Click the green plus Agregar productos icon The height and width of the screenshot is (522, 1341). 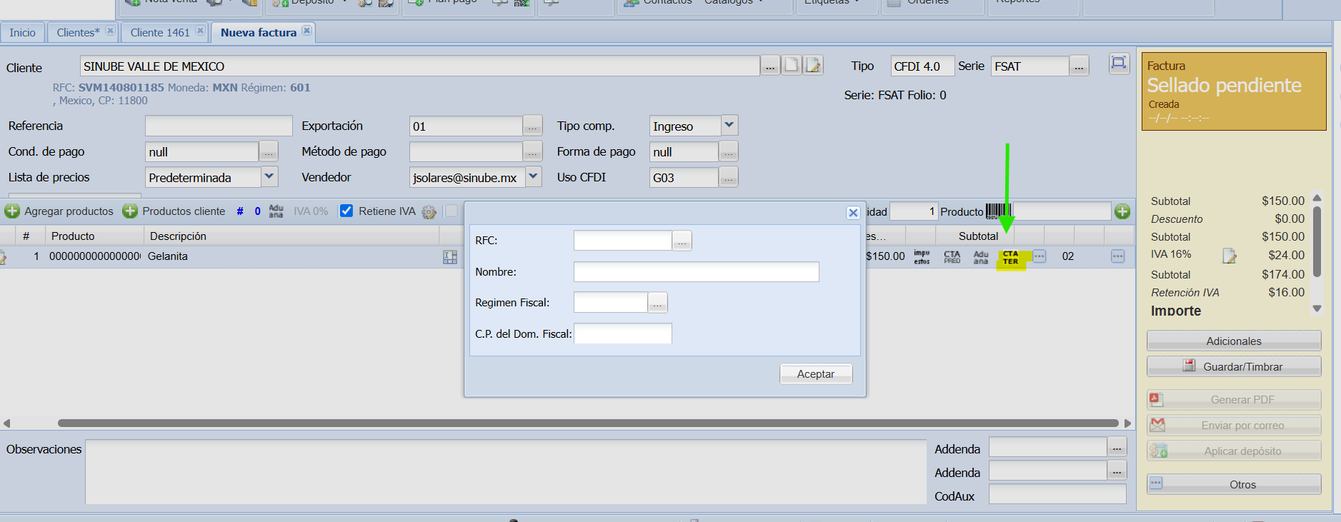tap(12, 211)
